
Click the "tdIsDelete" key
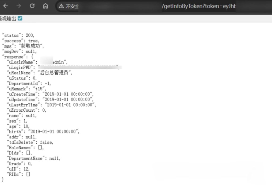click(20, 142)
